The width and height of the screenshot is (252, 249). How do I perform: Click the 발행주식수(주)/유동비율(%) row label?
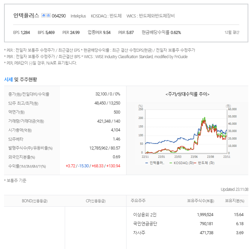tap(31, 148)
